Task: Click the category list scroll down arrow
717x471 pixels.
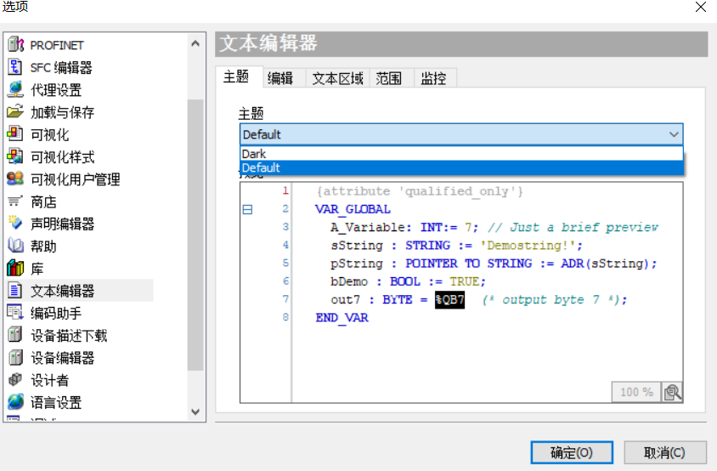Action: click(x=195, y=411)
